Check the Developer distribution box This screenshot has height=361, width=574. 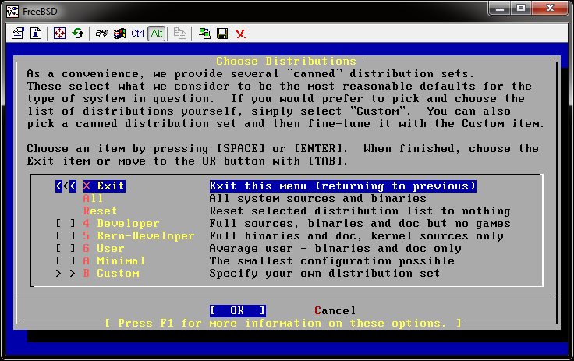point(66,223)
